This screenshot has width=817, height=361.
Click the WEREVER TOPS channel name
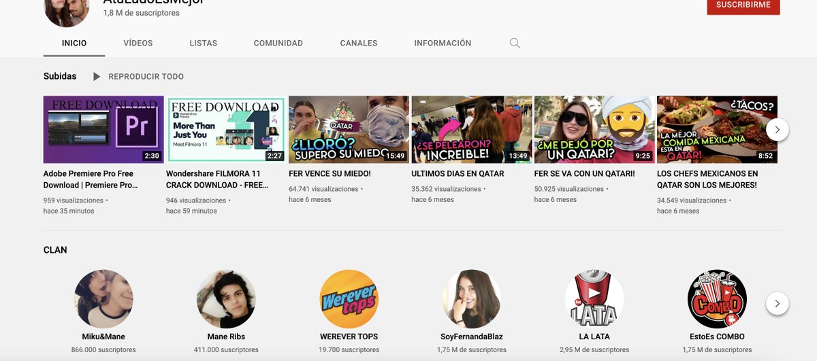(x=349, y=337)
